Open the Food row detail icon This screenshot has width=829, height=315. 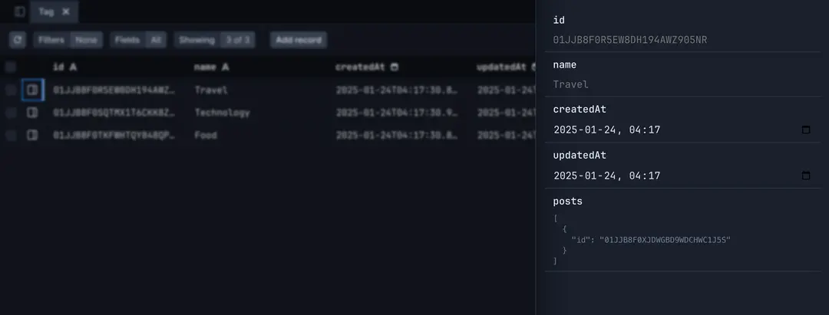coord(32,135)
